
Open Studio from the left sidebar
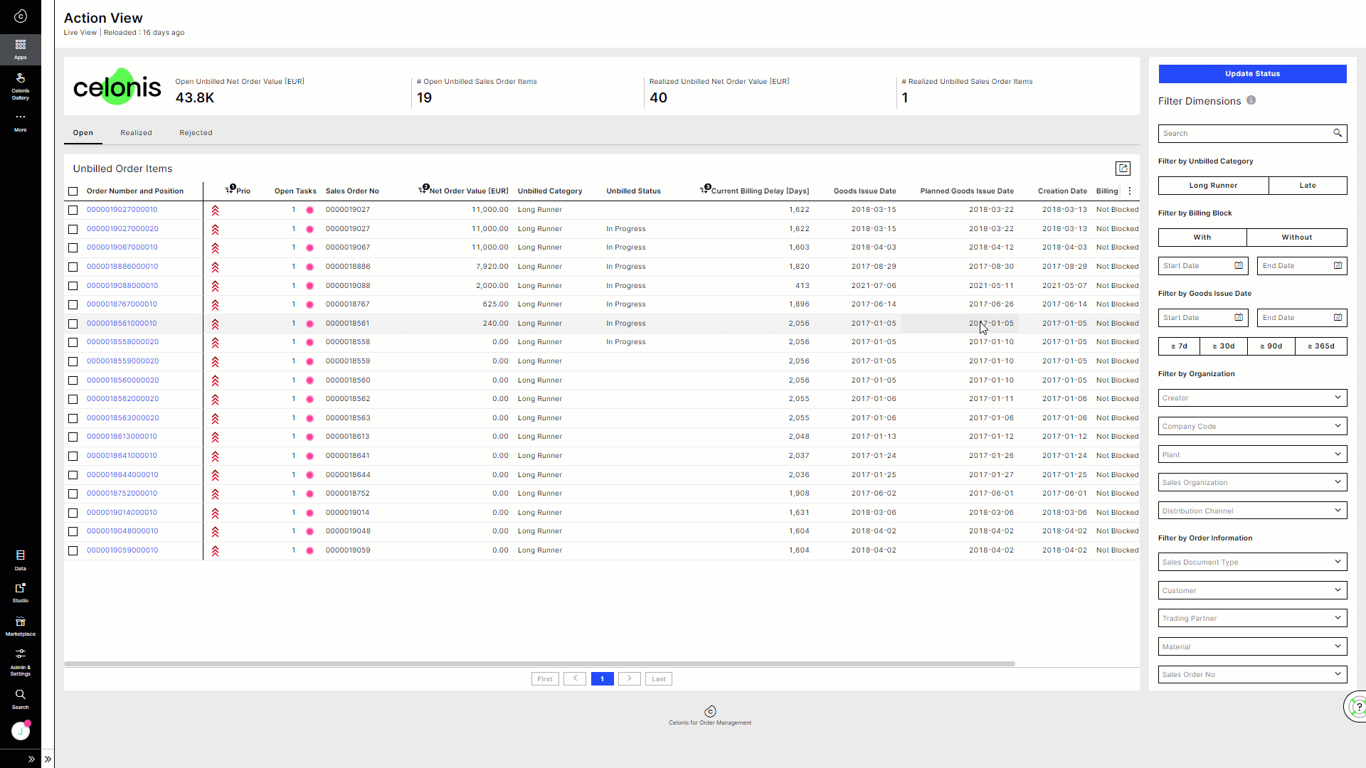click(x=20, y=592)
